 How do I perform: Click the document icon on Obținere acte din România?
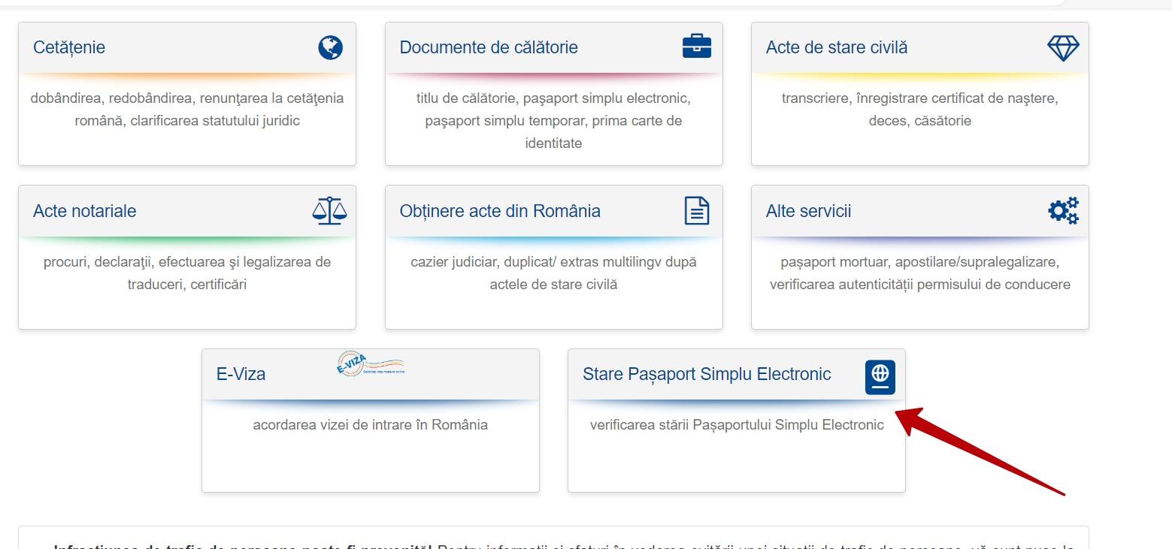(696, 211)
